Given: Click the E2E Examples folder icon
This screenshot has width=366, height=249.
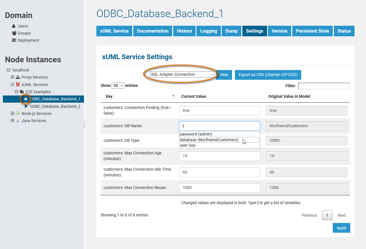Looking at the screenshot, I should [22, 92].
